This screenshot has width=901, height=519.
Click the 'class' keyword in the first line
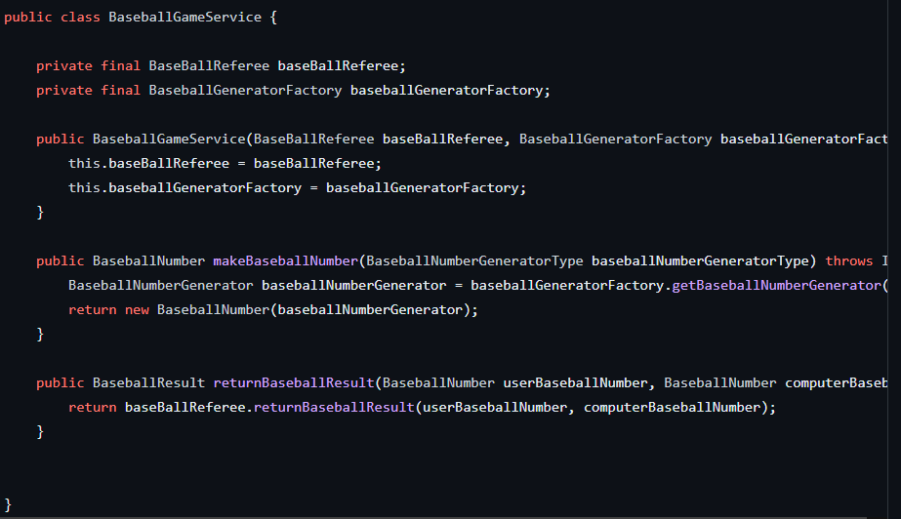(x=80, y=18)
